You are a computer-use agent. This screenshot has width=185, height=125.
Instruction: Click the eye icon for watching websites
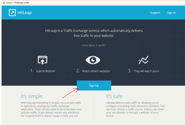coord(93,60)
